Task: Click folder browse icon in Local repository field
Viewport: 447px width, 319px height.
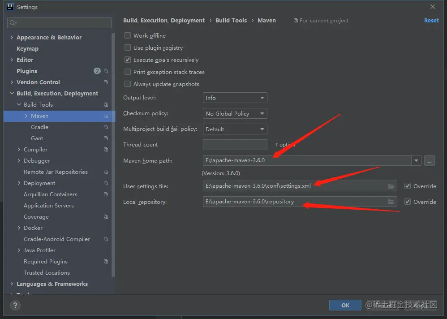Action: (391, 202)
